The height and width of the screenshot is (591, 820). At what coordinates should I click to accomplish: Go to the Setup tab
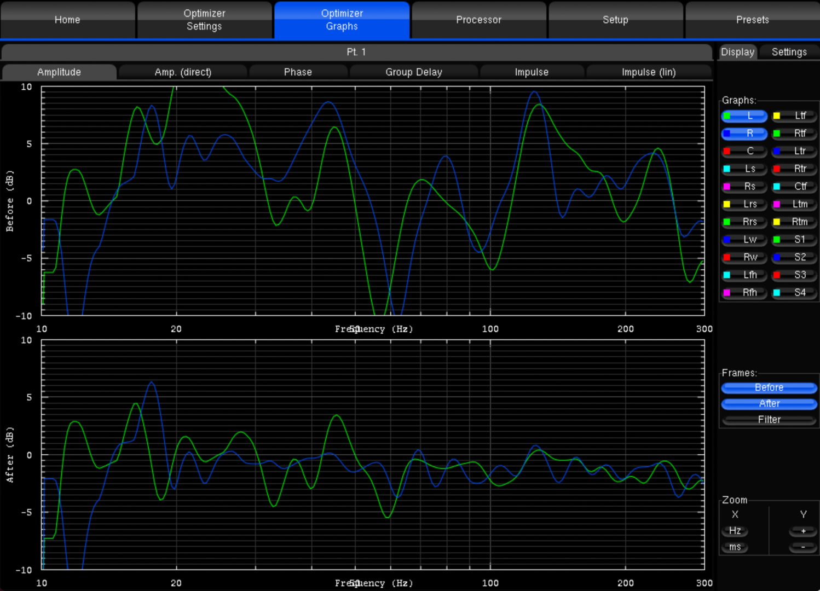click(x=615, y=20)
